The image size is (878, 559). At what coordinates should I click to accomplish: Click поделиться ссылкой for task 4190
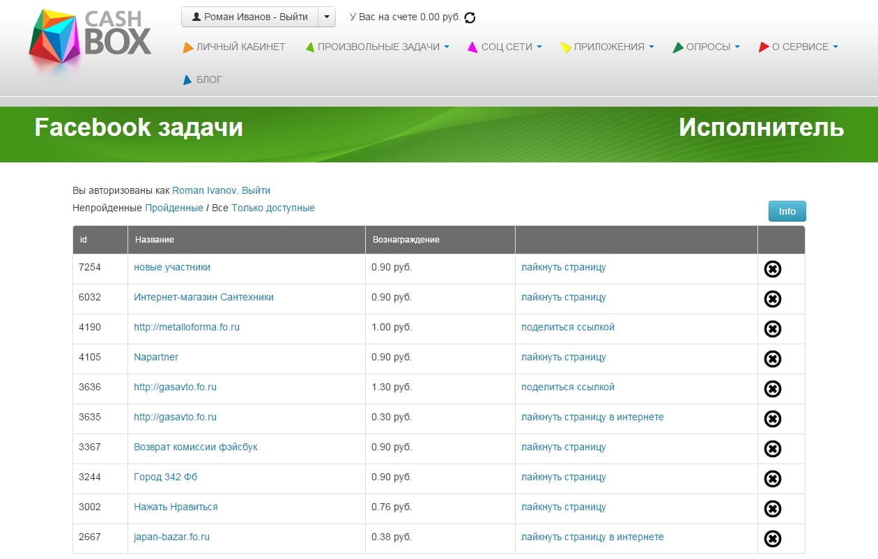tap(568, 327)
